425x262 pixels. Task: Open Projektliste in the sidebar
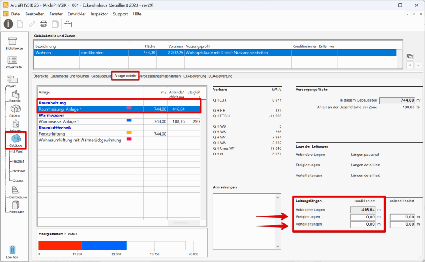tap(14, 63)
